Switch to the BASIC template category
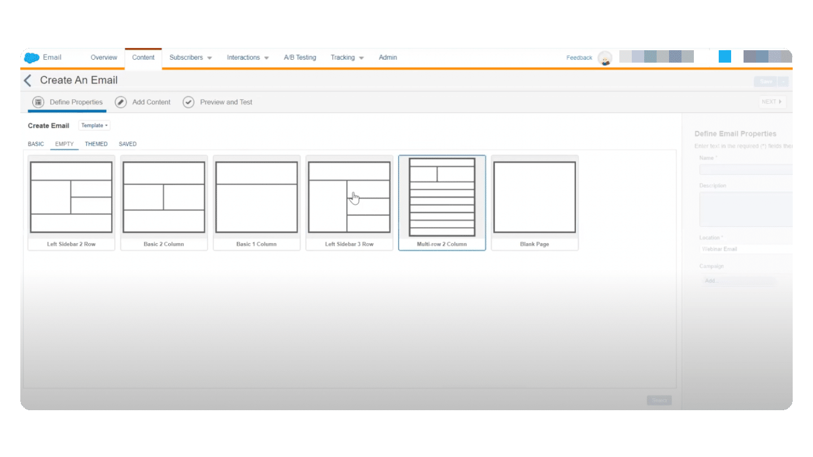 tap(36, 144)
